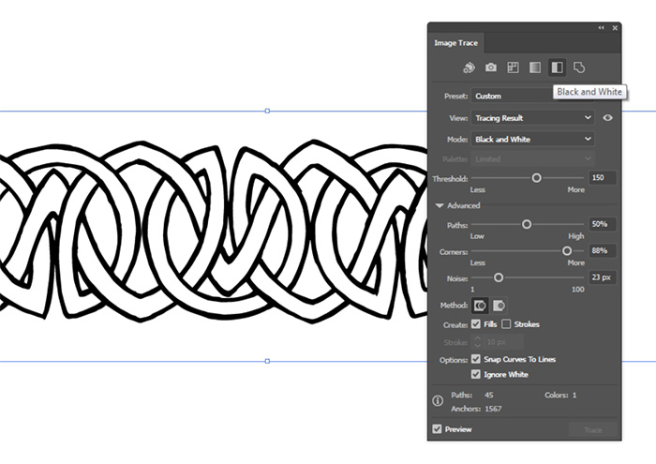This screenshot has height=464, width=656.
Task: Toggle the Fills checkbox
Action: click(x=476, y=324)
